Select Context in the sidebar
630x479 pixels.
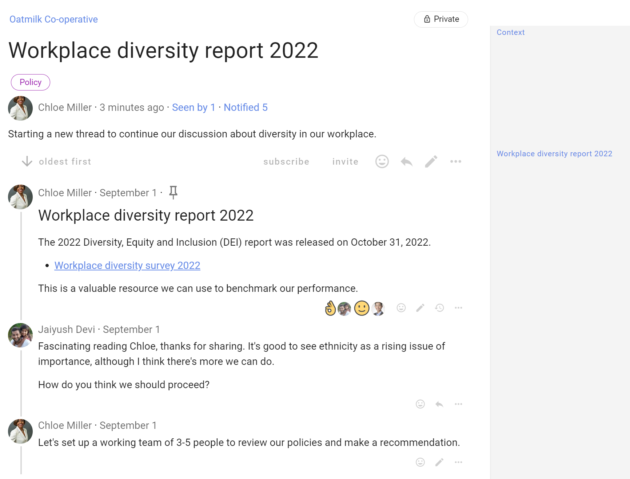tap(510, 32)
